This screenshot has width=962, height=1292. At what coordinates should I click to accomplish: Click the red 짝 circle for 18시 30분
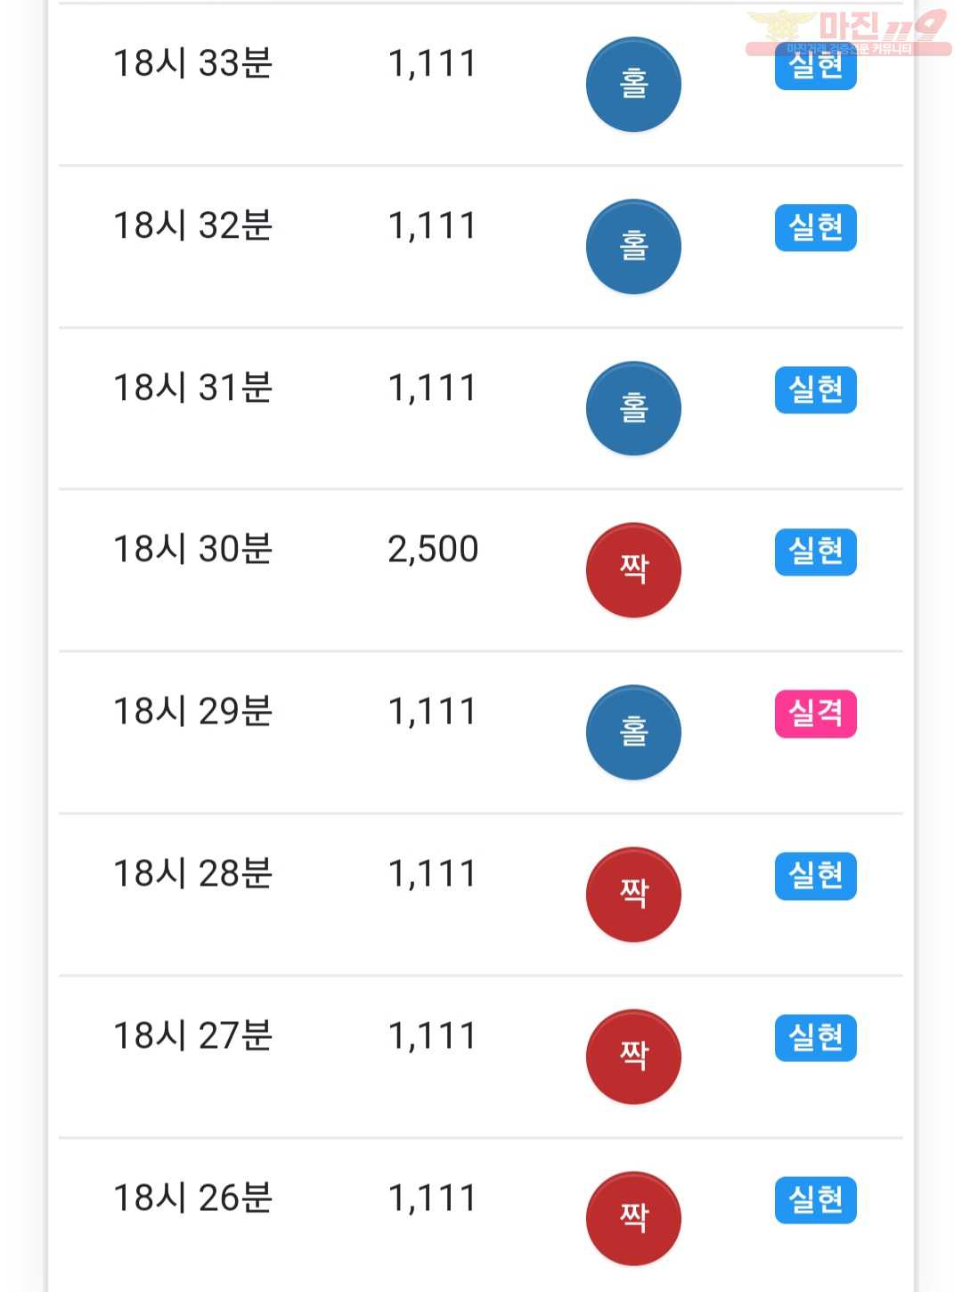pyautogui.click(x=633, y=570)
